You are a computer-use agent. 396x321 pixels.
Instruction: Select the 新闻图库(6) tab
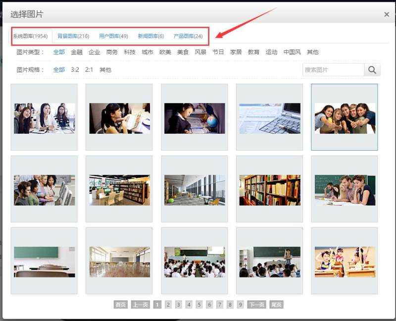pos(151,36)
